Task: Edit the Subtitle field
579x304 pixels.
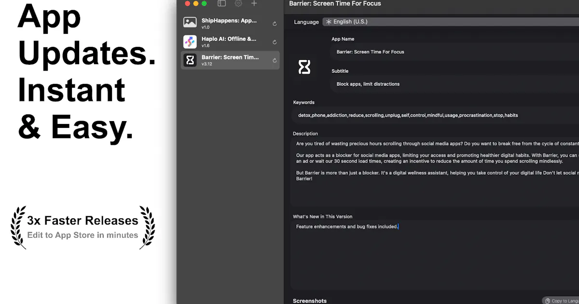Action: click(455, 84)
